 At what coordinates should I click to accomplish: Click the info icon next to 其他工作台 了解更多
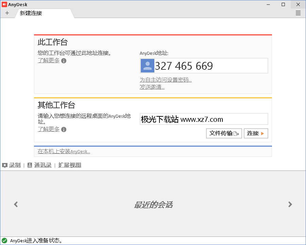click(64, 129)
